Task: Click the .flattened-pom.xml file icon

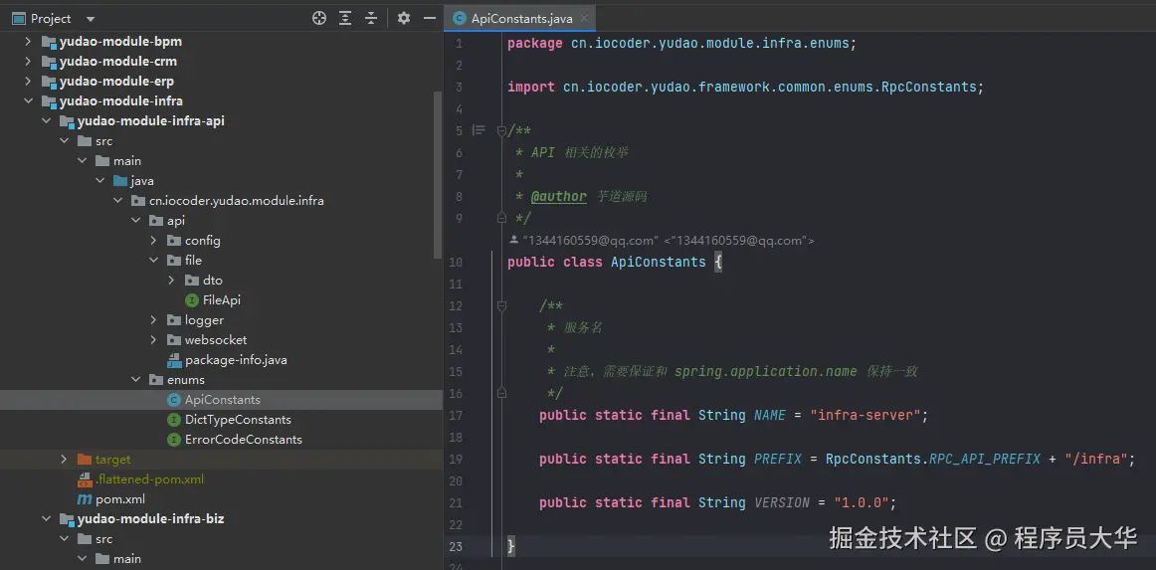Action: coord(84,479)
